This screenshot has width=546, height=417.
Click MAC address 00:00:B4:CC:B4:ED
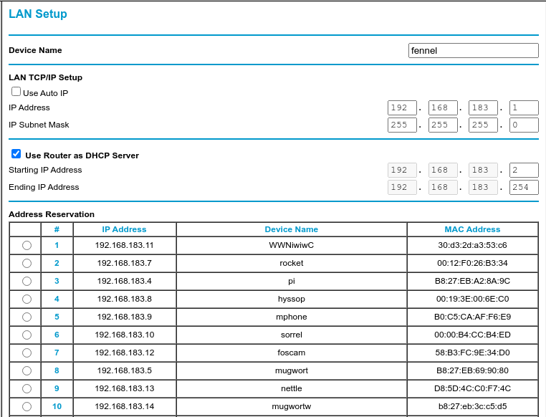(x=472, y=335)
